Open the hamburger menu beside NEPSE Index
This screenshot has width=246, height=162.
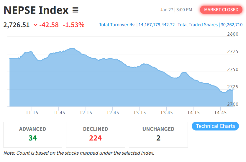76,10
